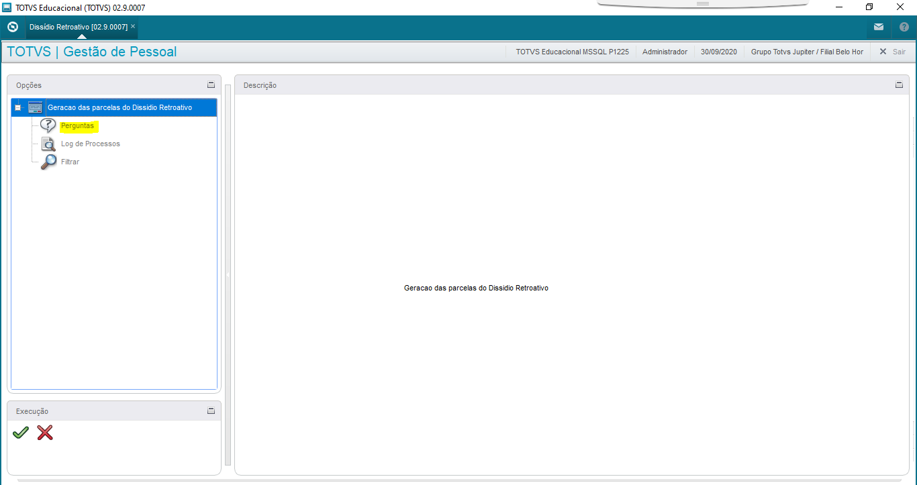The height and width of the screenshot is (485, 917).
Task: Click the TOTVS logo icon in the tab bar
Action: click(12, 27)
